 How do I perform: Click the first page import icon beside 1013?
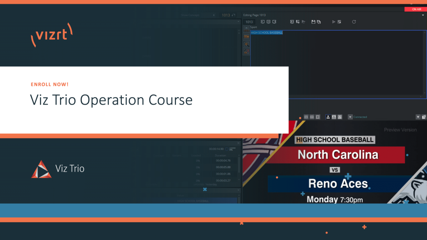click(x=263, y=22)
